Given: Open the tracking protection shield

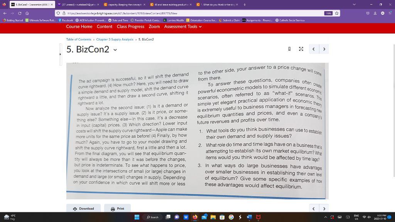Looking at the screenshot, I should point(58,13).
